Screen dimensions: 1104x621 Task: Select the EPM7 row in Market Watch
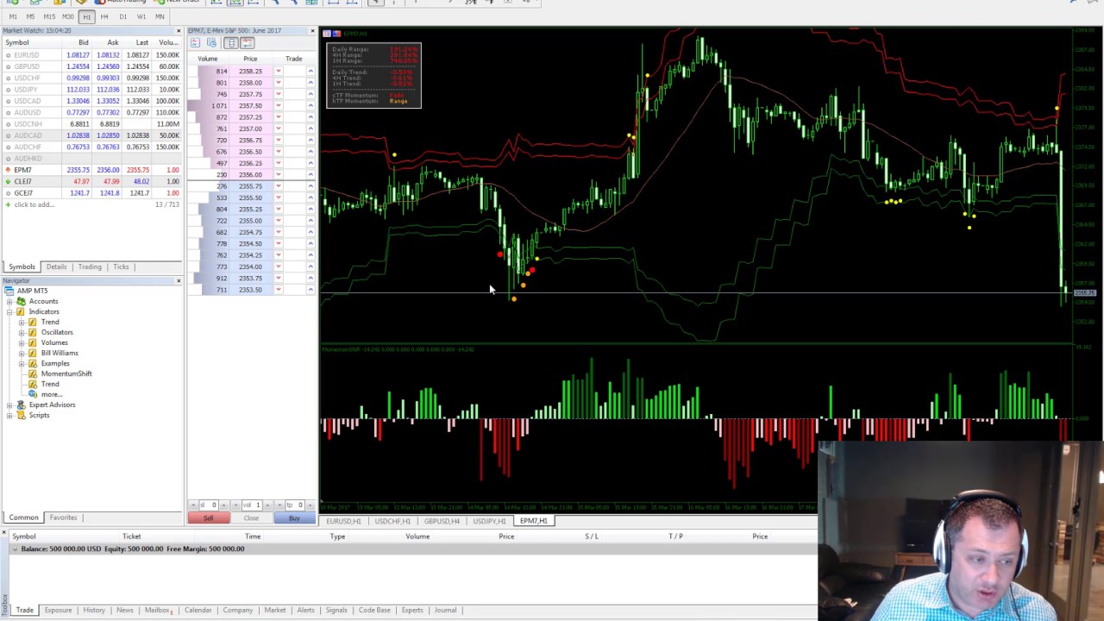91,170
